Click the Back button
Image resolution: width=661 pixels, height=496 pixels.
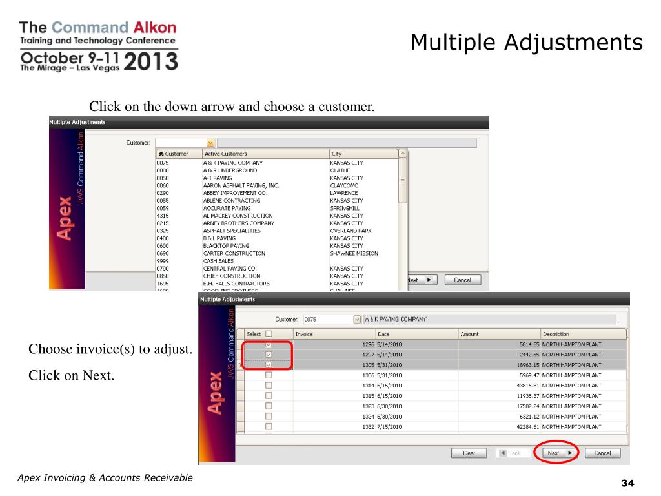click(513, 453)
